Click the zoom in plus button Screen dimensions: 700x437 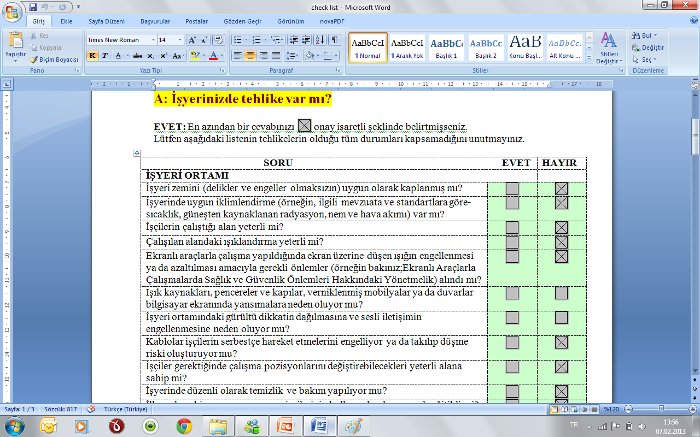click(694, 409)
